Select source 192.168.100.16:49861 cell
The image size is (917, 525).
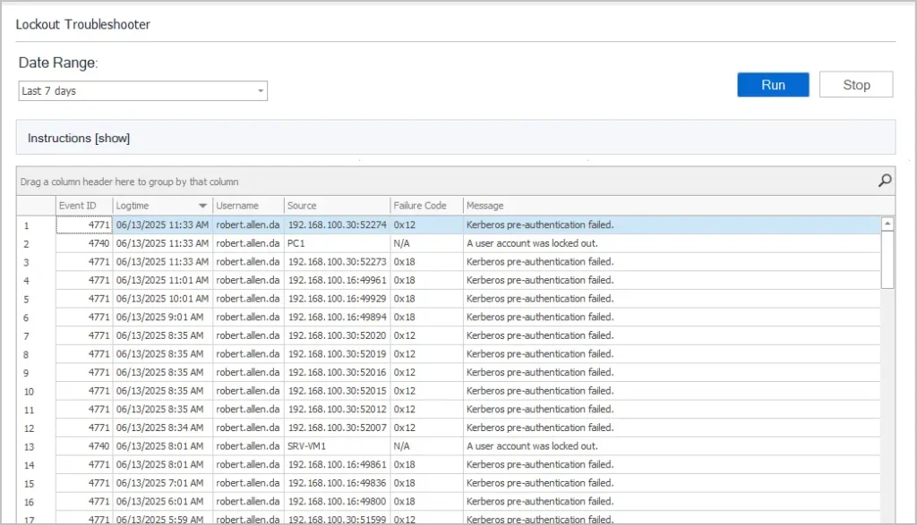click(x=338, y=465)
